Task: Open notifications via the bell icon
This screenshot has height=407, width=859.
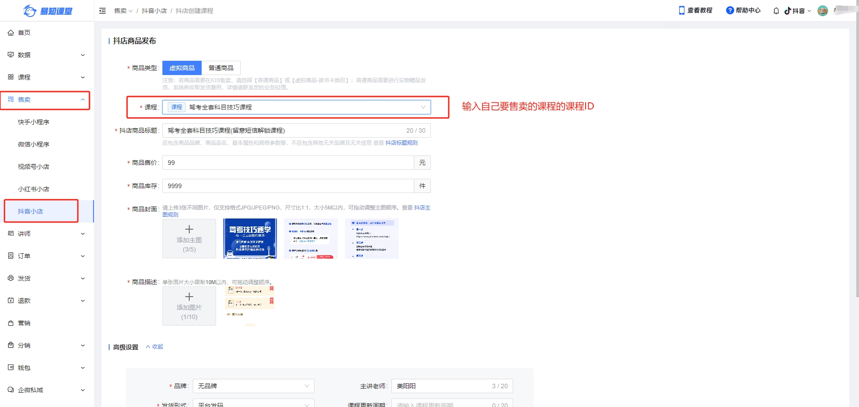Action: click(x=776, y=11)
